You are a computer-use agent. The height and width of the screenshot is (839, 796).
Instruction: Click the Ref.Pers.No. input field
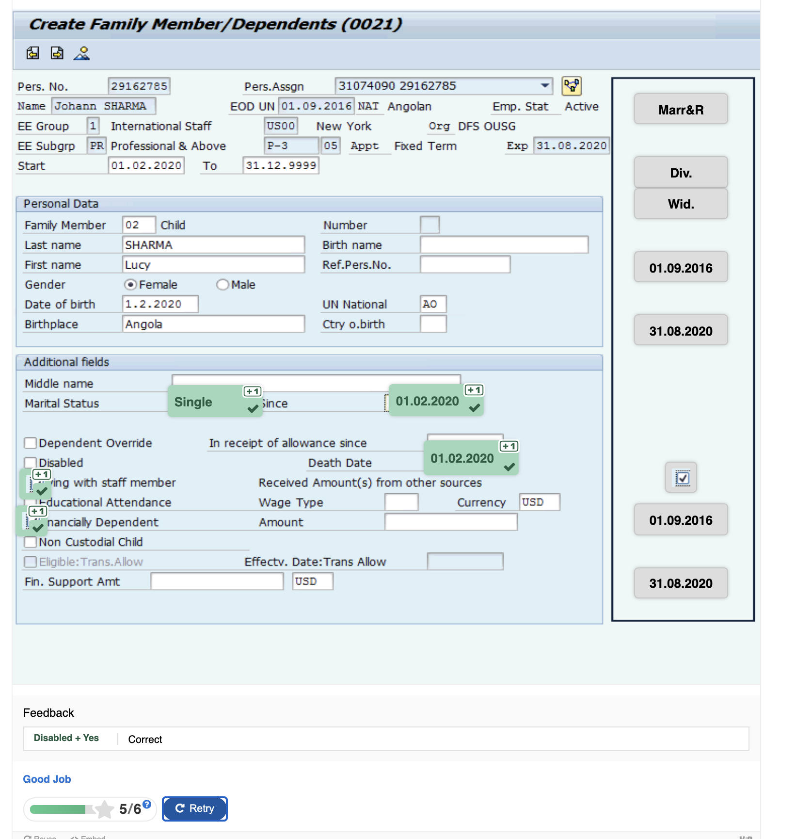(x=465, y=265)
